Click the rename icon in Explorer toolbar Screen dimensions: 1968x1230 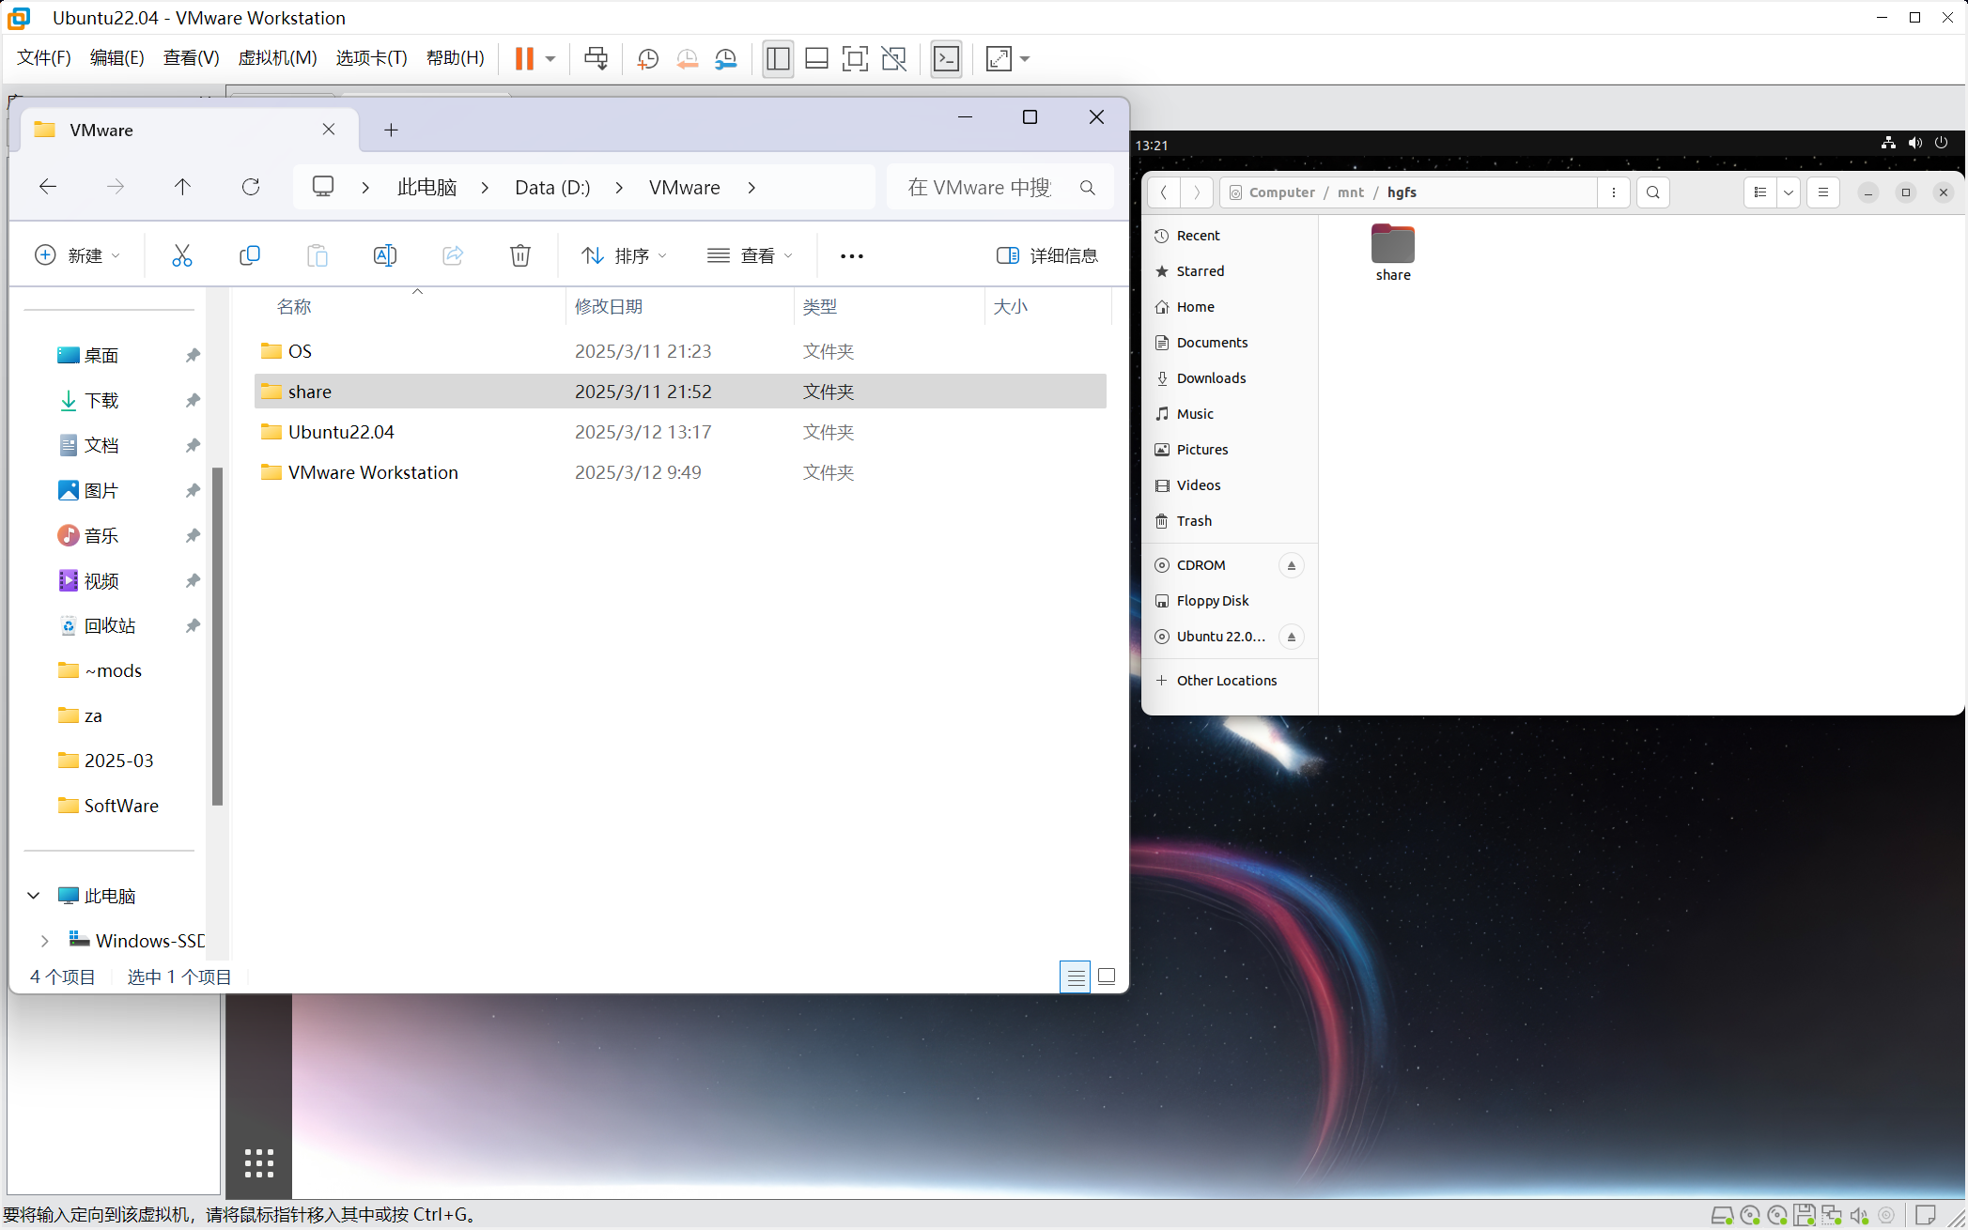click(x=385, y=255)
